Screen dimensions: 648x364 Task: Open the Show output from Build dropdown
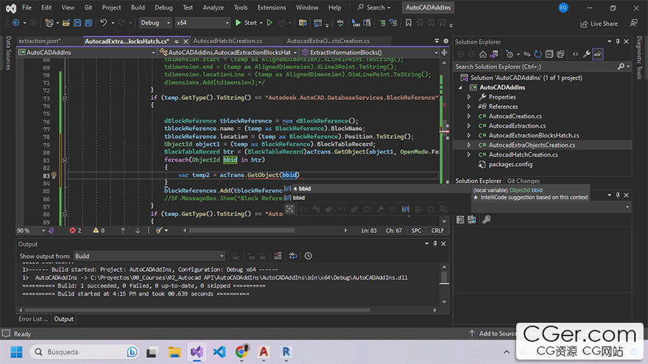coord(149,257)
